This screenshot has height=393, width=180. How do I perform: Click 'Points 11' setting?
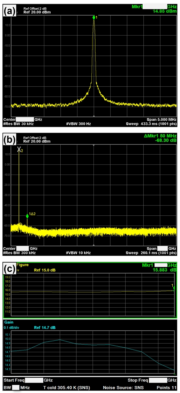(x=167, y=387)
